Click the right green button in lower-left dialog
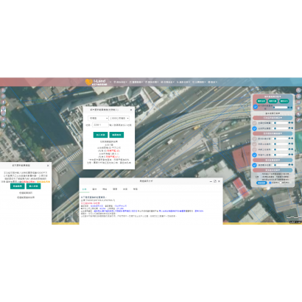The width and height of the screenshot is (302, 302). (x=33, y=186)
